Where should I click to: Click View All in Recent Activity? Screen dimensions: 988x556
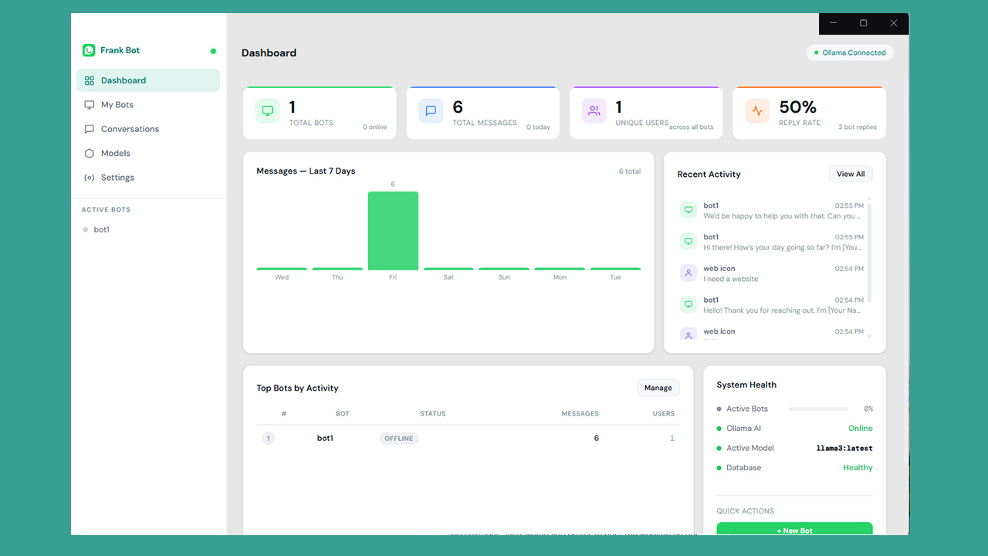coord(851,174)
